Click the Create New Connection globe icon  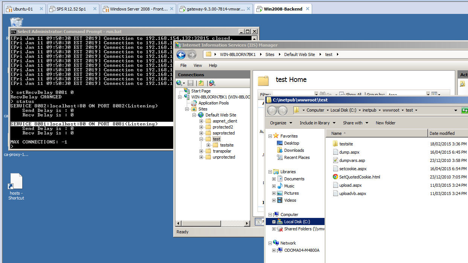tap(180, 83)
